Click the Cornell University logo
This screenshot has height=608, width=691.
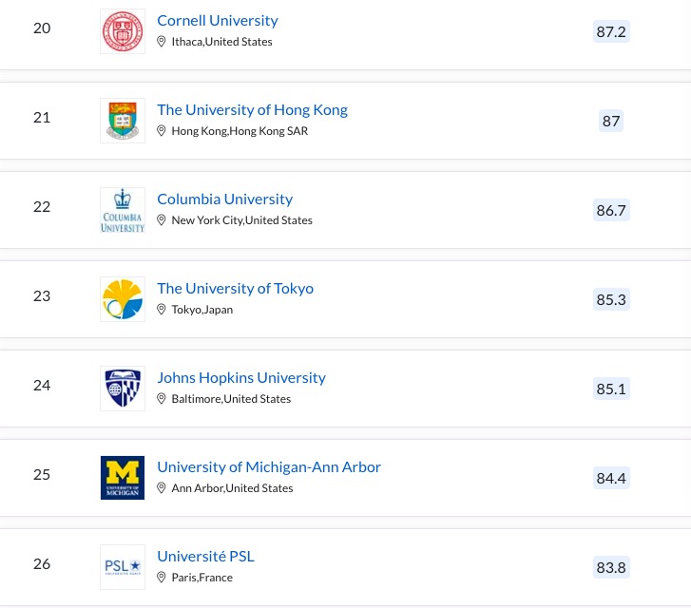tap(123, 31)
